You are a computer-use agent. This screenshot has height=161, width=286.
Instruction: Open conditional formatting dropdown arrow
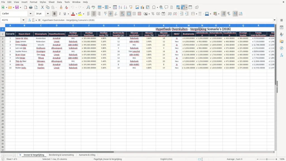tap(219, 14)
